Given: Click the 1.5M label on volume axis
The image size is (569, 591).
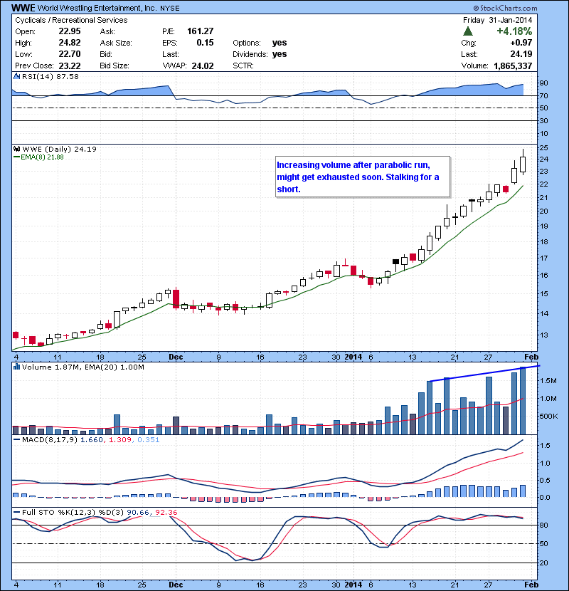Looking at the screenshot, I should point(548,381).
